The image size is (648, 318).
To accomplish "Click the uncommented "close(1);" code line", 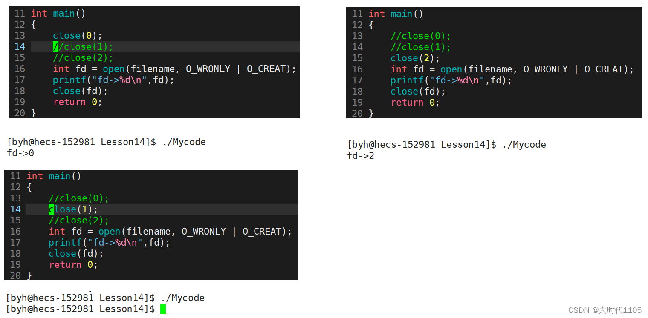I will point(73,209).
